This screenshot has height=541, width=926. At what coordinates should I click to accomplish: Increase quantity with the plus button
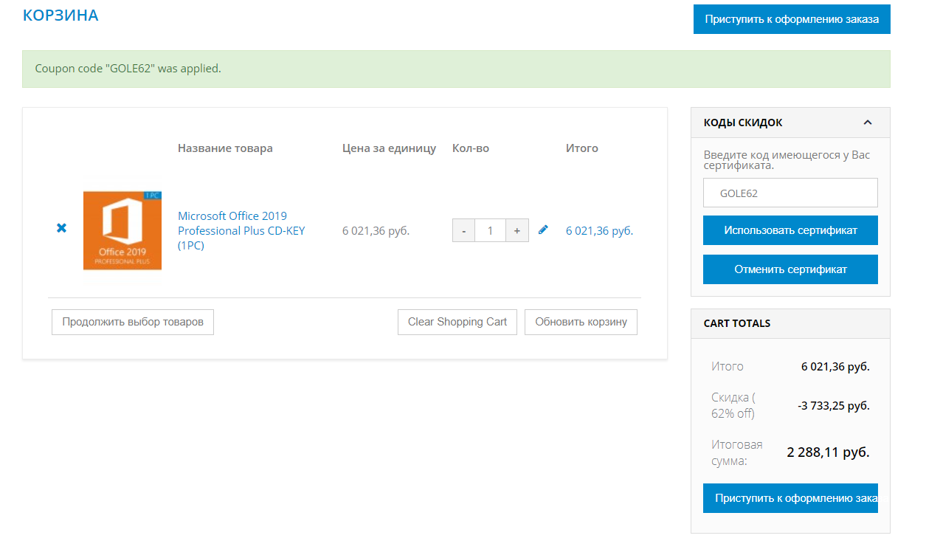pos(517,231)
